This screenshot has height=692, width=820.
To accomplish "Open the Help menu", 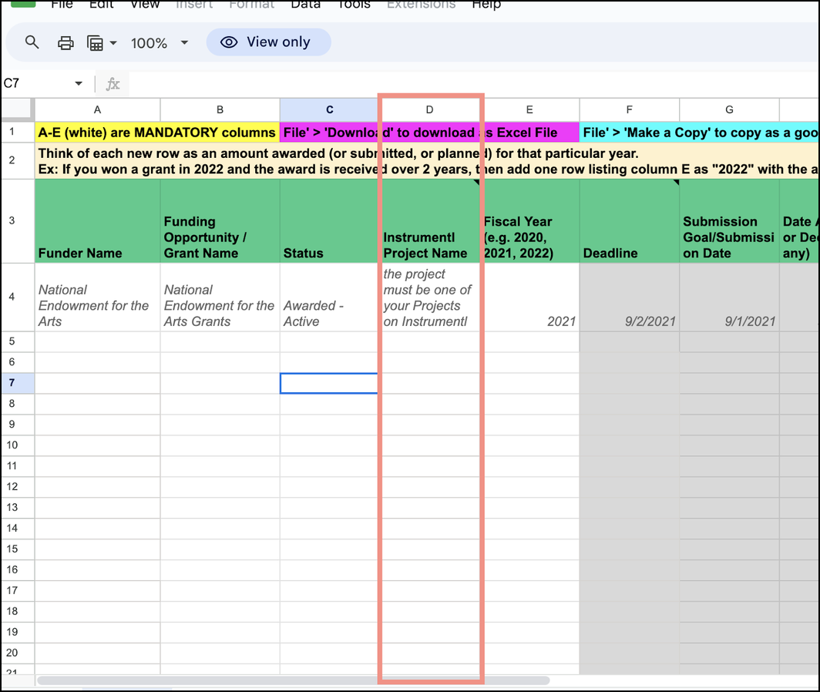I will 486,5.
